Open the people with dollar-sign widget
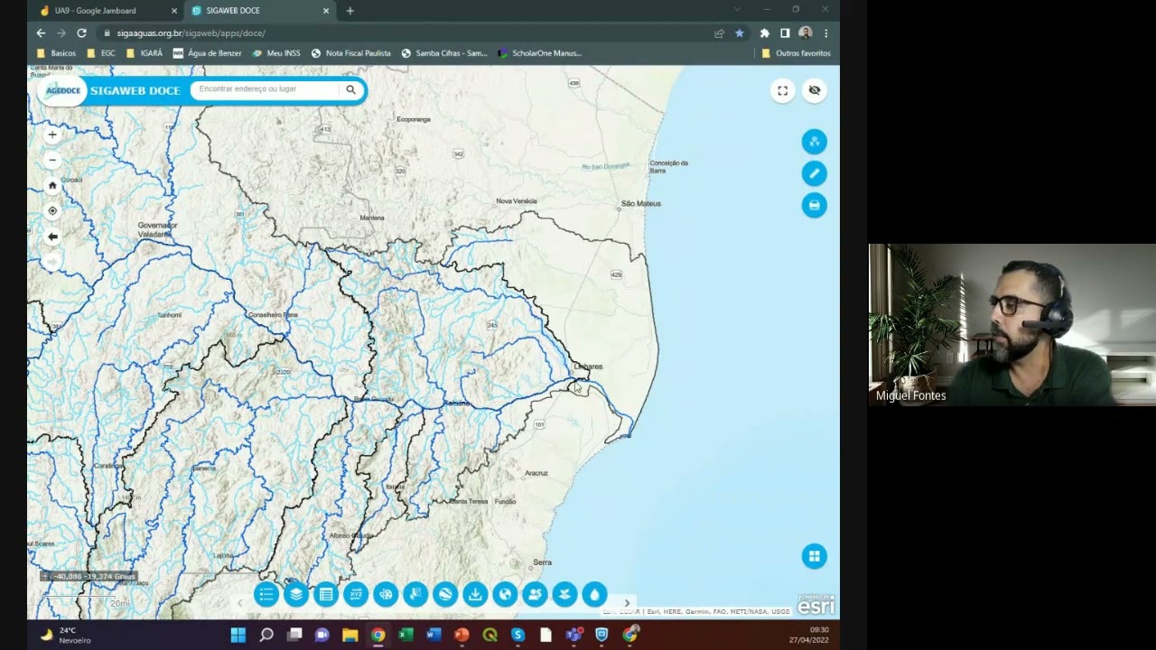 (535, 594)
